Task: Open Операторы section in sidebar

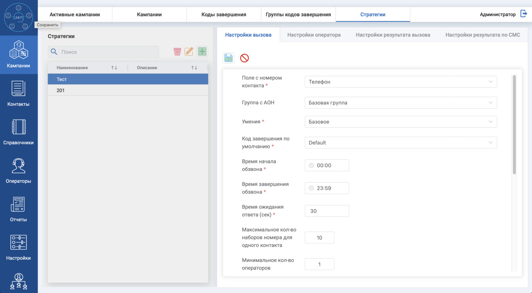Action: click(x=18, y=170)
